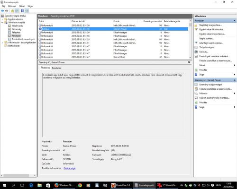237x189 pixels.
Task: Switch to Praxis Plus 1.0 taskbar window
Action: [x=120, y=185]
